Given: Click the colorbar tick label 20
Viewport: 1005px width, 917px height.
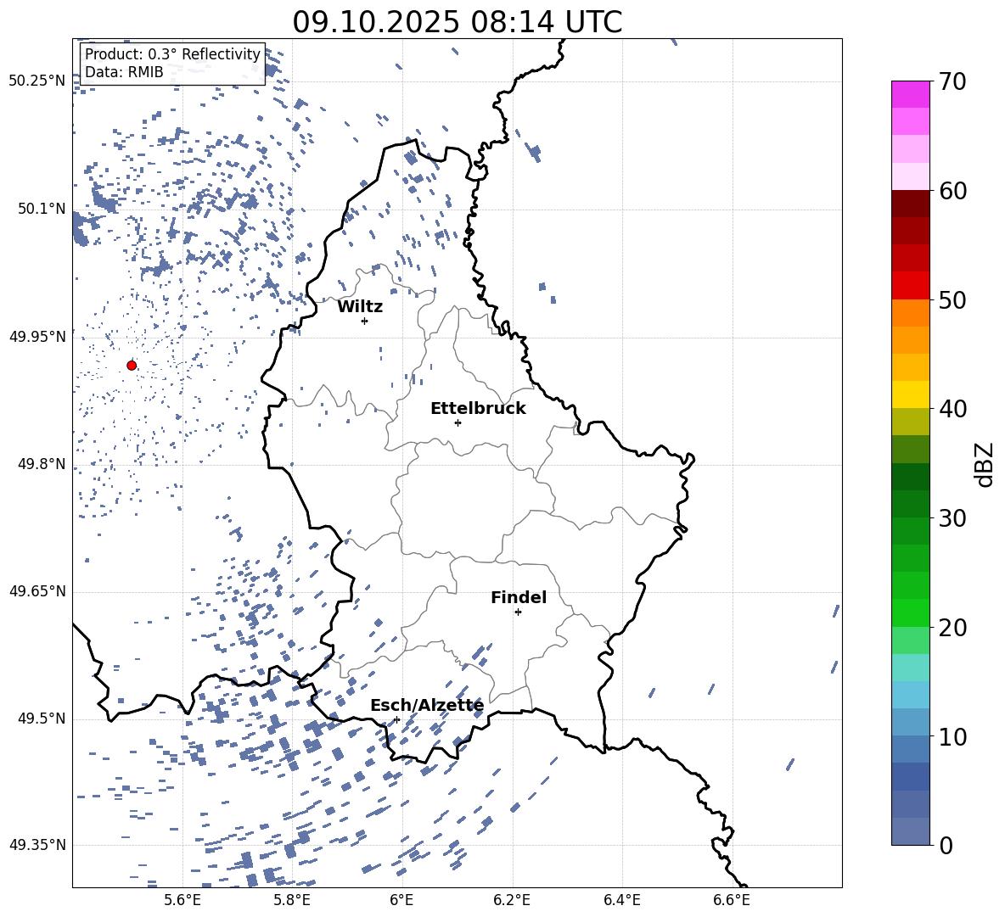Looking at the screenshot, I should 952,628.
